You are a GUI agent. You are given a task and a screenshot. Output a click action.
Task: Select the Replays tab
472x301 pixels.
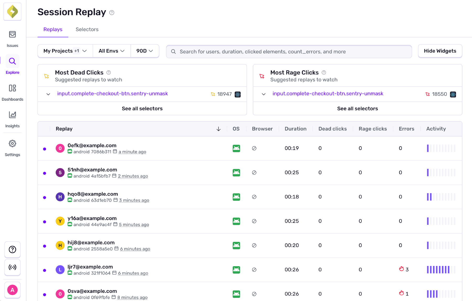(x=53, y=29)
